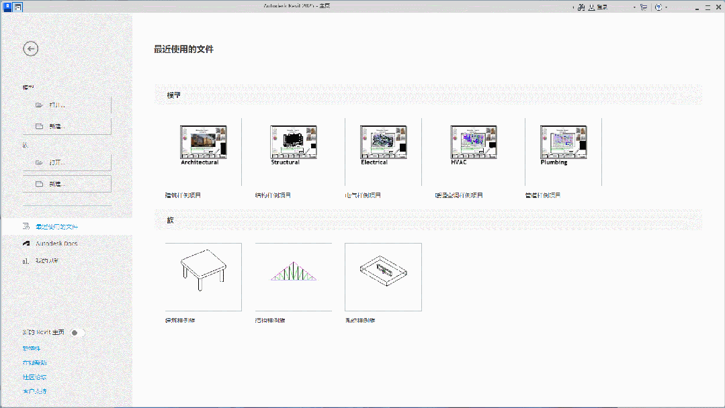Click the 最近使用的文件 page heading
Image resolution: width=725 pixels, height=408 pixels.
[x=183, y=50]
